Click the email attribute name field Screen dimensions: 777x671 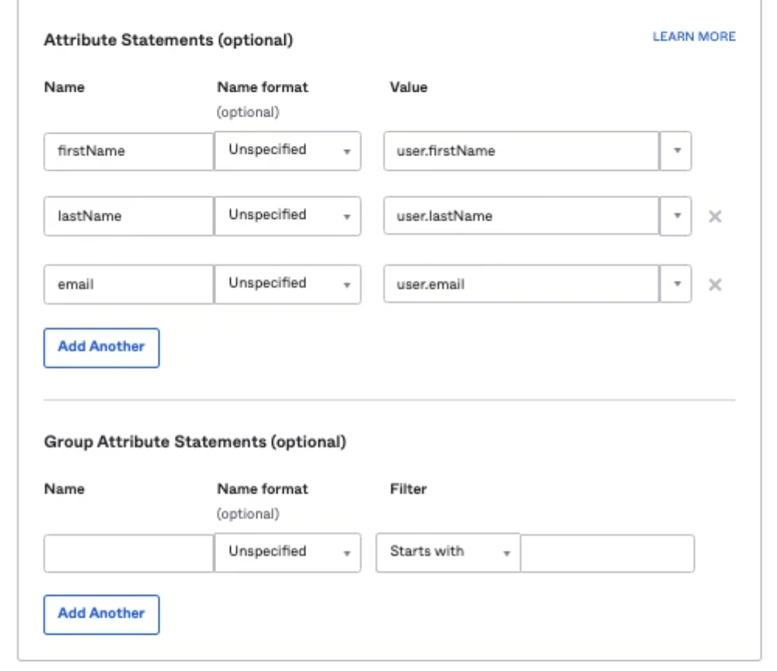[x=129, y=285]
